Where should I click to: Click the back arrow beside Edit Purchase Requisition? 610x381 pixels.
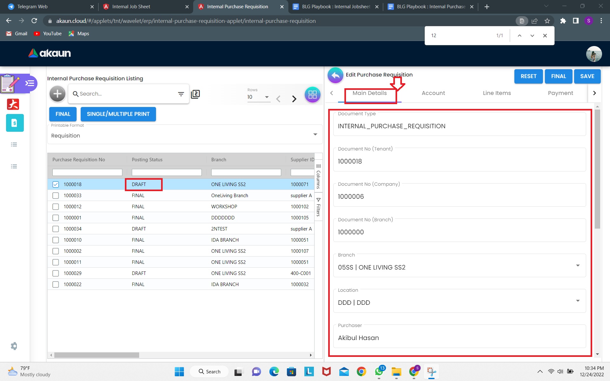coord(335,76)
